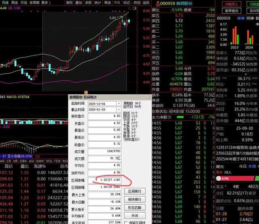259x224 pixels.
Task: Click the R500 badge beside stock code 000959
Action: click(x=157, y=2)
